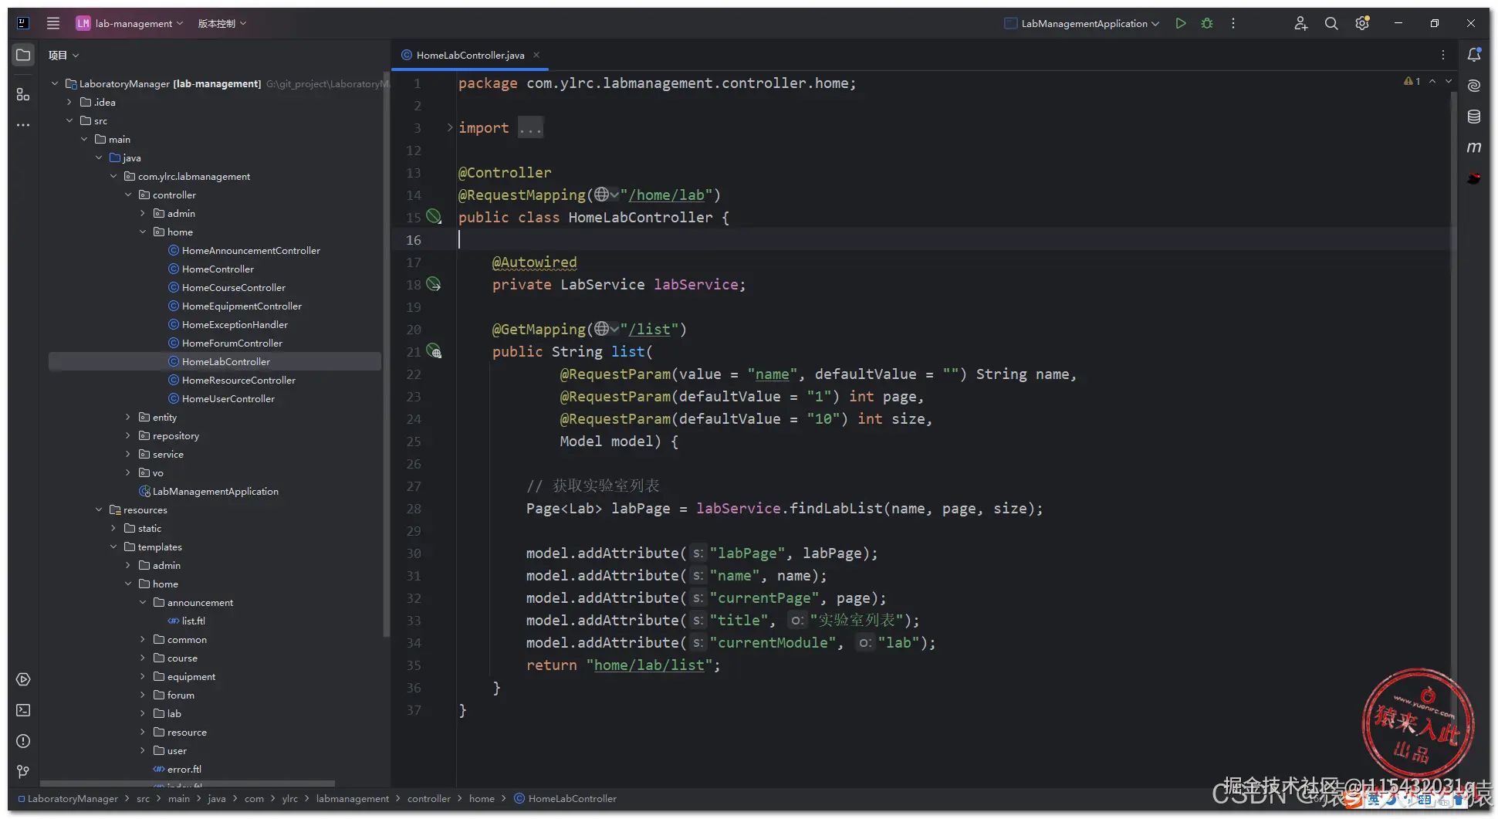Select the HomeExceptionHandler class in tree
This screenshot has width=1498, height=819.
[235, 324]
